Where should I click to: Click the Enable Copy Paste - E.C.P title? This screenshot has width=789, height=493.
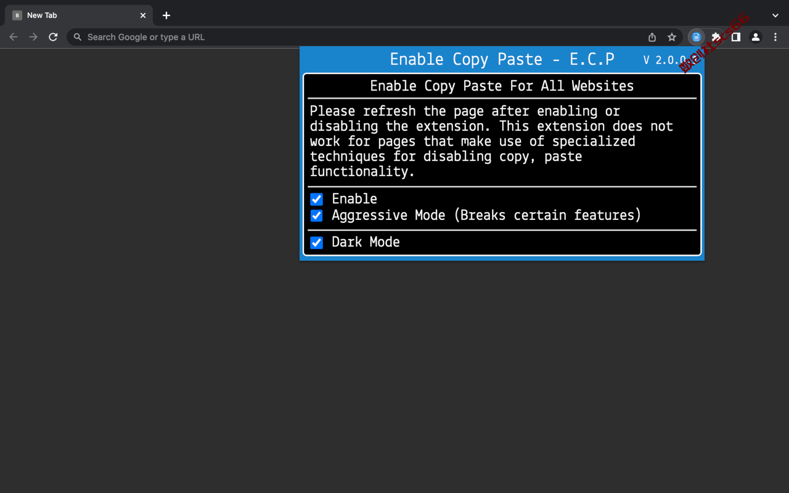[x=502, y=59]
